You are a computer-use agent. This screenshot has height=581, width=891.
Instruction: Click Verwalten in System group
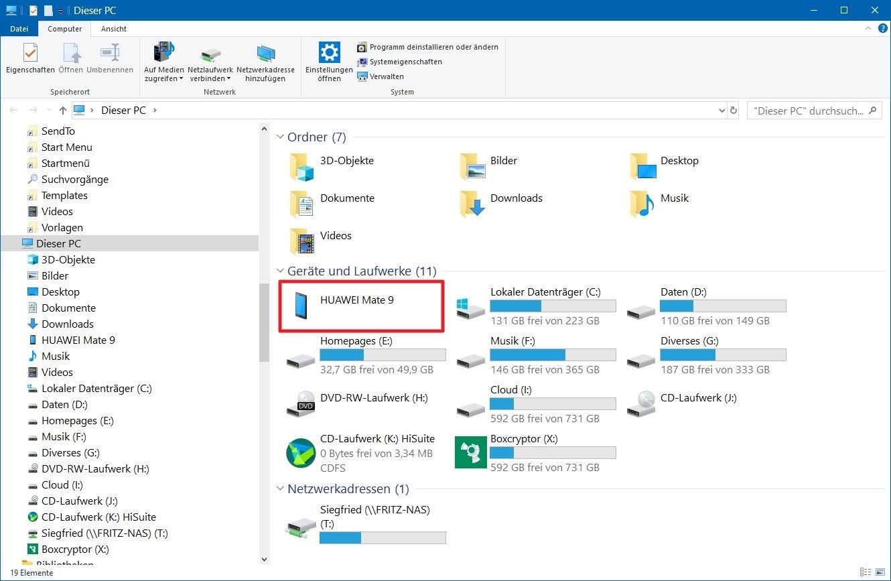point(380,76)
